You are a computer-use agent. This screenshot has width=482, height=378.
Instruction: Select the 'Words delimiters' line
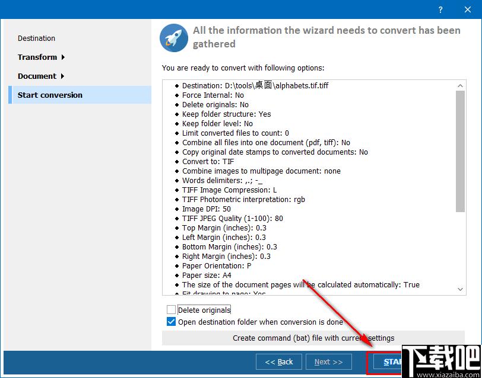pyautogui.click(x=222, y=181)
